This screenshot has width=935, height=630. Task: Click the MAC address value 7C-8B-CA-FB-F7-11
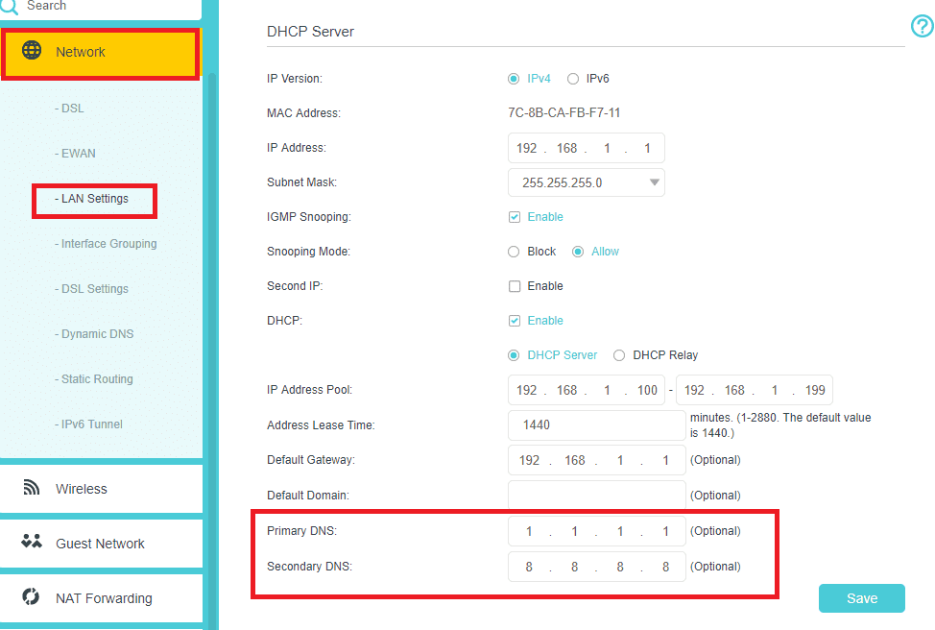tap(563, 112)
